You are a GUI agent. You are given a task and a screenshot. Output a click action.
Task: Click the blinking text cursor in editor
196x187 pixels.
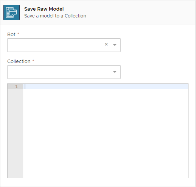[x=25, y=86]
